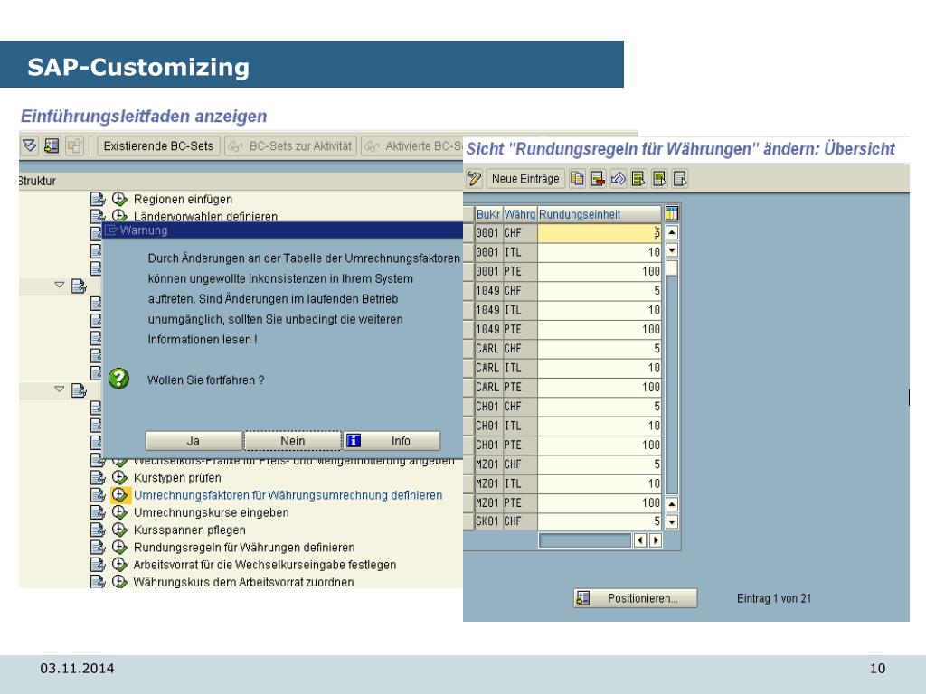Screen dimensions: 926x694
Task: Click the position-on-entry icon in the IMG toolbar
Action: pyautogui.click(x=52, y=145)
